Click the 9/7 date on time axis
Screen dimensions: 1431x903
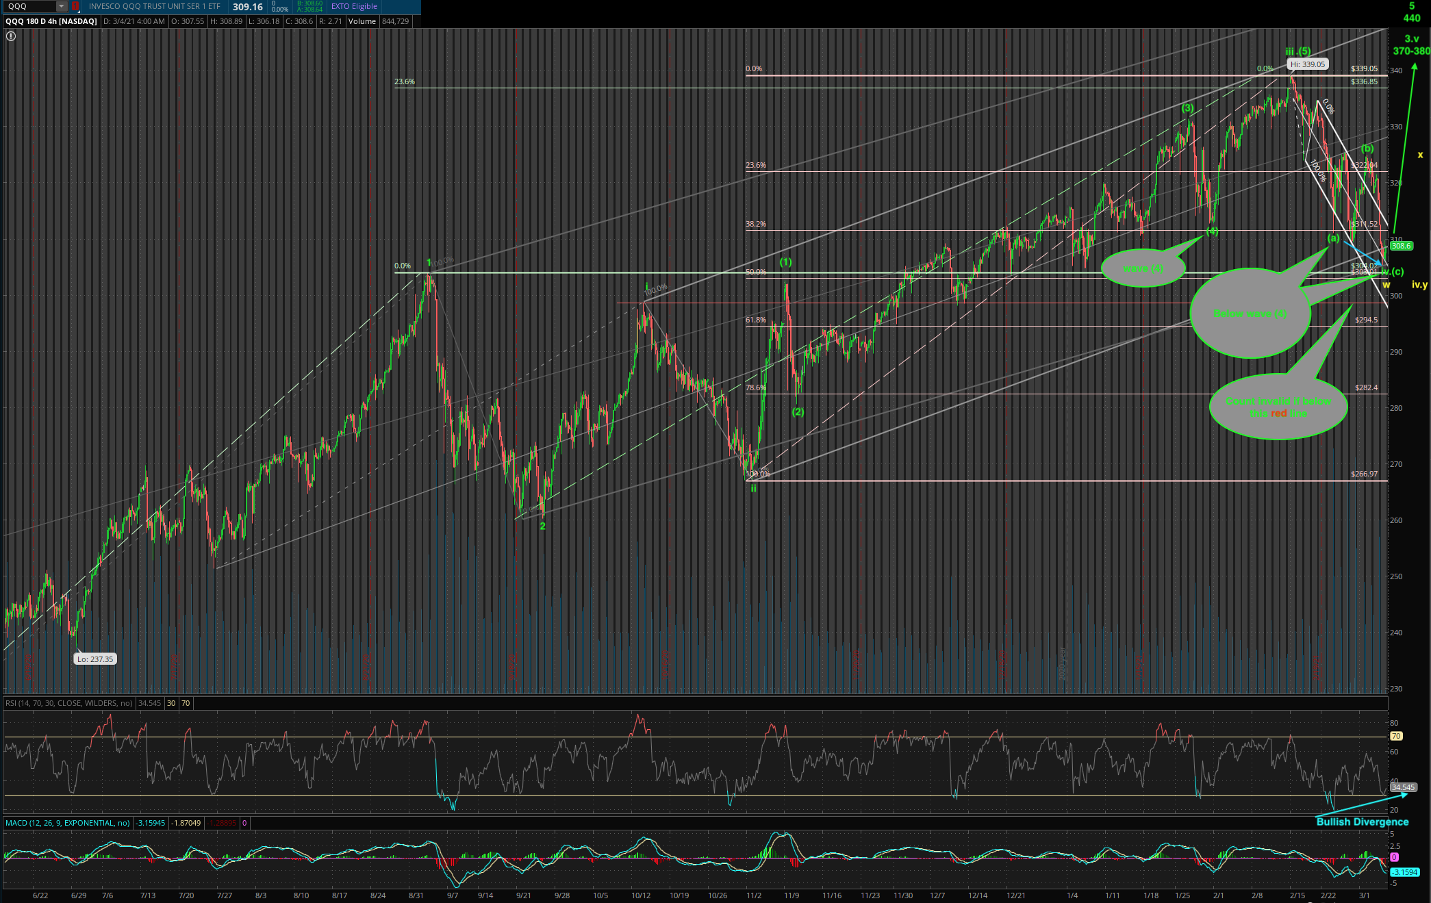(453, 895)
